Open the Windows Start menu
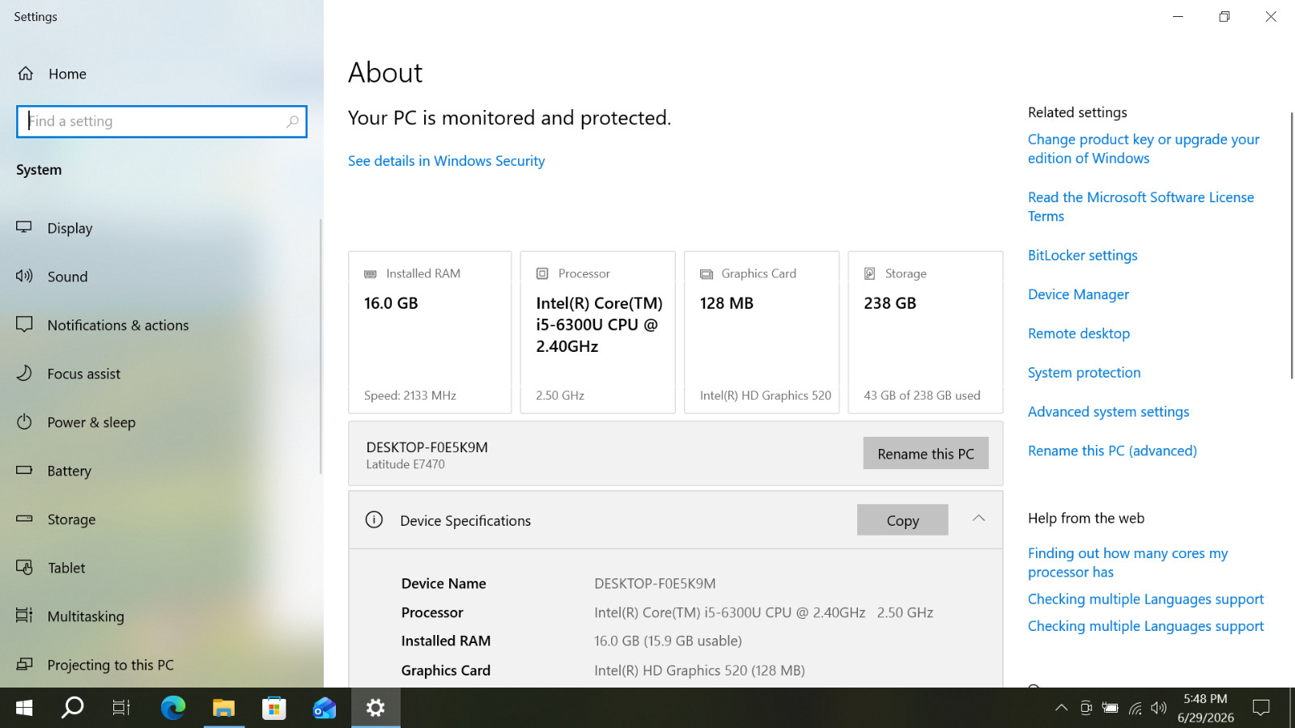The width and height of the screenshot is (1295, 728). coord(24,708)
